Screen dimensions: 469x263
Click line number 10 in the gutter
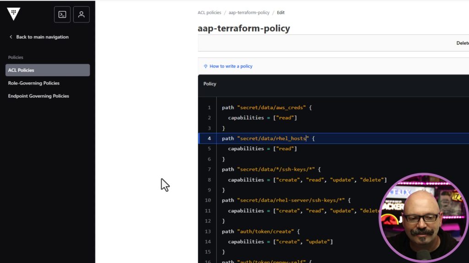[x=208, y=200]
